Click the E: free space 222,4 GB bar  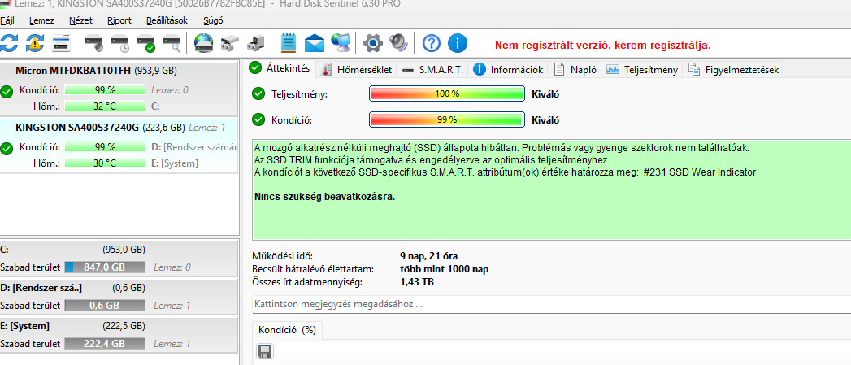(105, 343)
